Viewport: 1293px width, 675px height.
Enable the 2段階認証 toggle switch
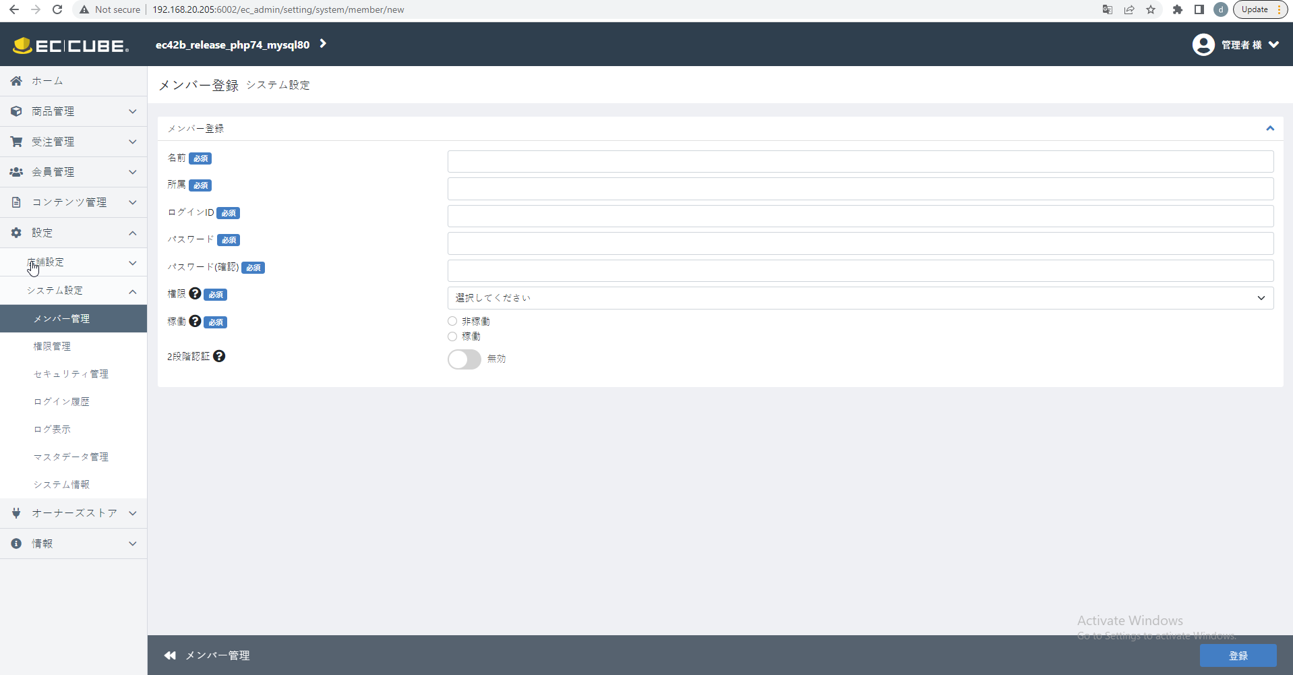click(x=463, y=359)
